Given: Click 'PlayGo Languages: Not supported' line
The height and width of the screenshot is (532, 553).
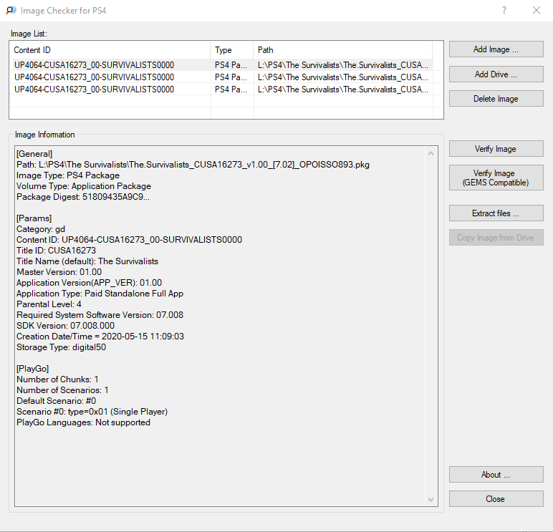Looking at the screenshot, I should coord(83,422).
